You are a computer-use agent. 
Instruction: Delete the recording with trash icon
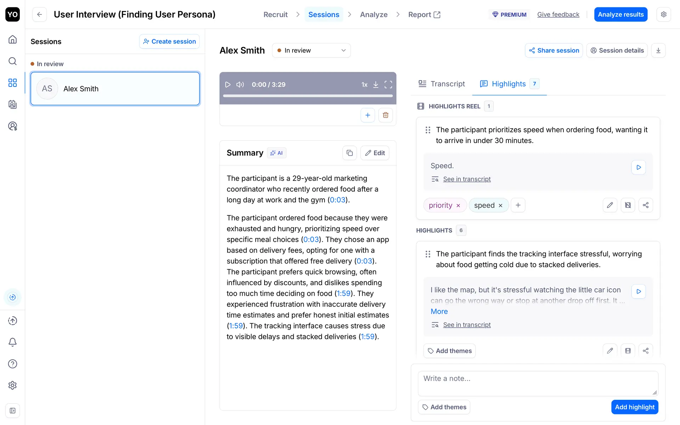tap(385, 115)
